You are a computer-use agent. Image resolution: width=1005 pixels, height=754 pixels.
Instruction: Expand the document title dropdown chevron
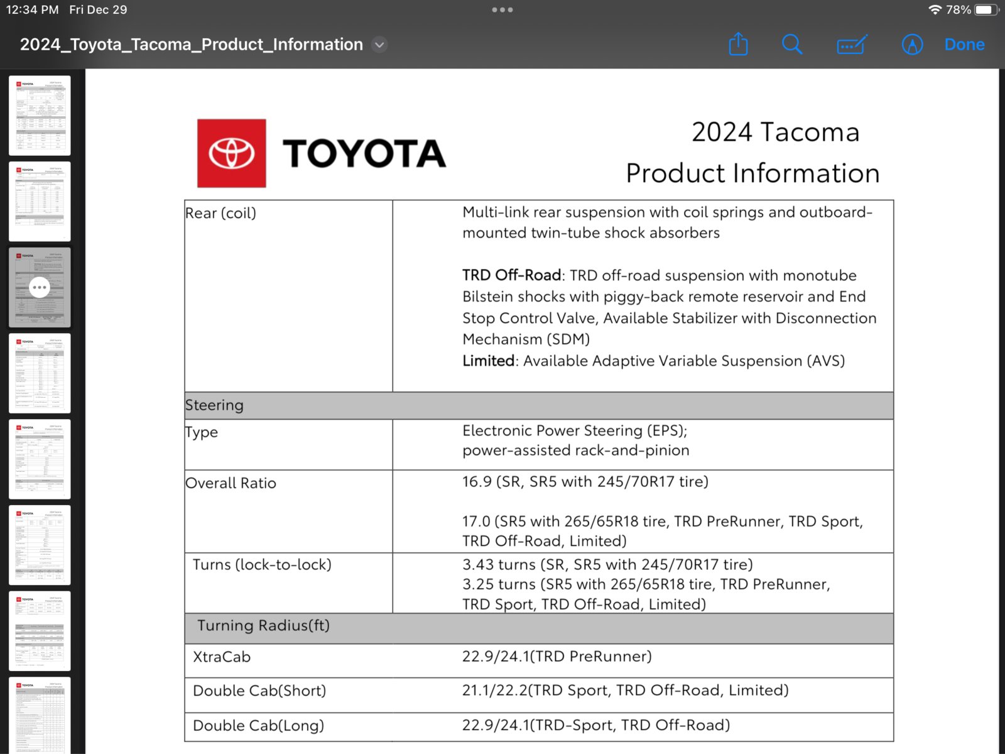(379, 45)
